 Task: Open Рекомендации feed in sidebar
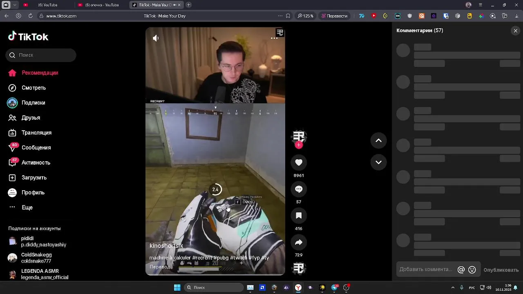click(x=33, y=73)
